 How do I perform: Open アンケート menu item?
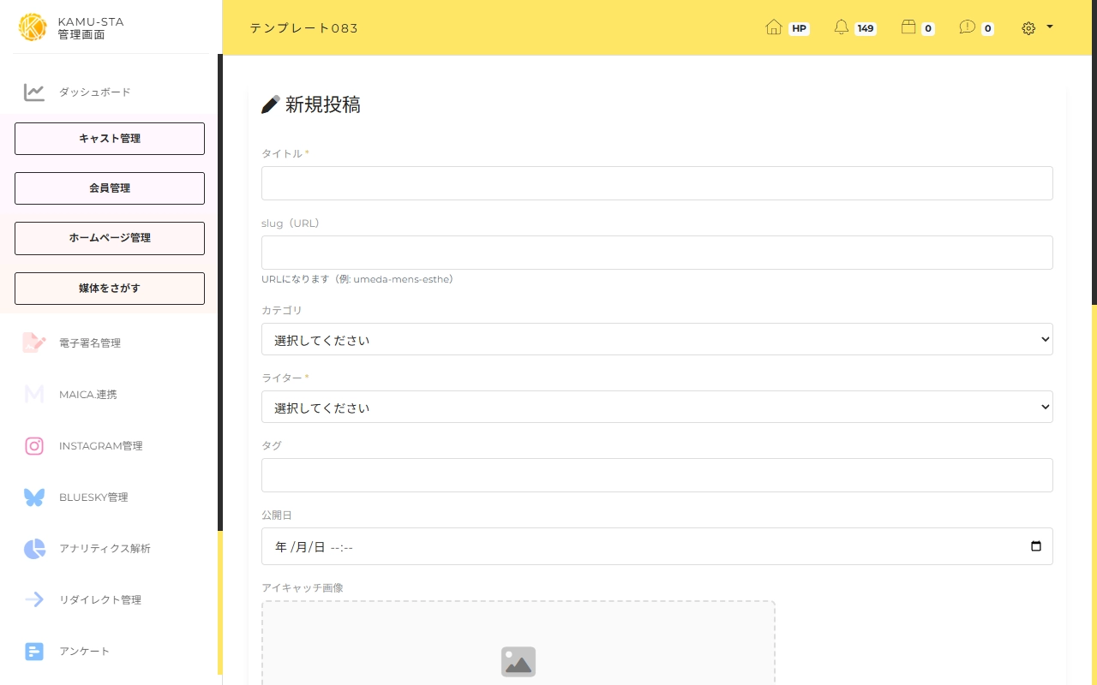tap(84, 651)
